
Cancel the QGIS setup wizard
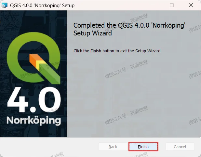180,147
